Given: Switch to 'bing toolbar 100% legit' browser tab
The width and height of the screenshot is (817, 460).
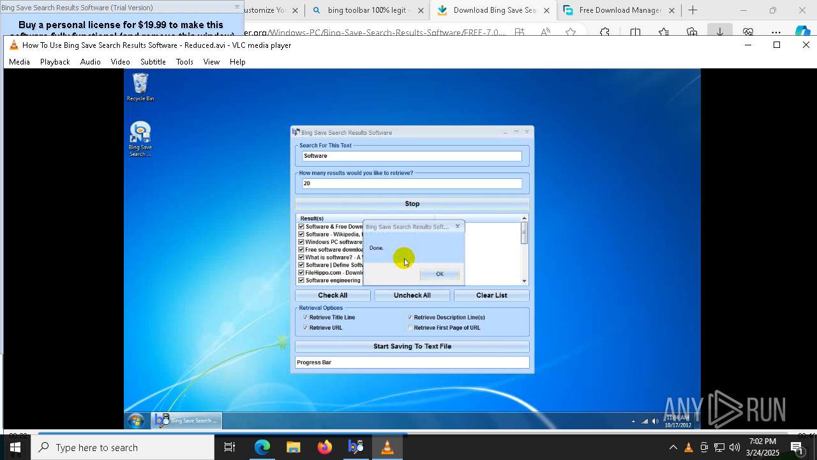Looking at the screenshot, I should [x=367, y=10].
